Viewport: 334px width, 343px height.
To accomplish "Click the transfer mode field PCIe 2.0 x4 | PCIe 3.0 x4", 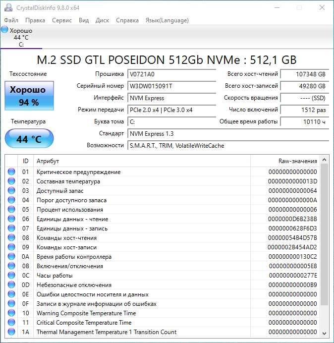I will [171, 110].
